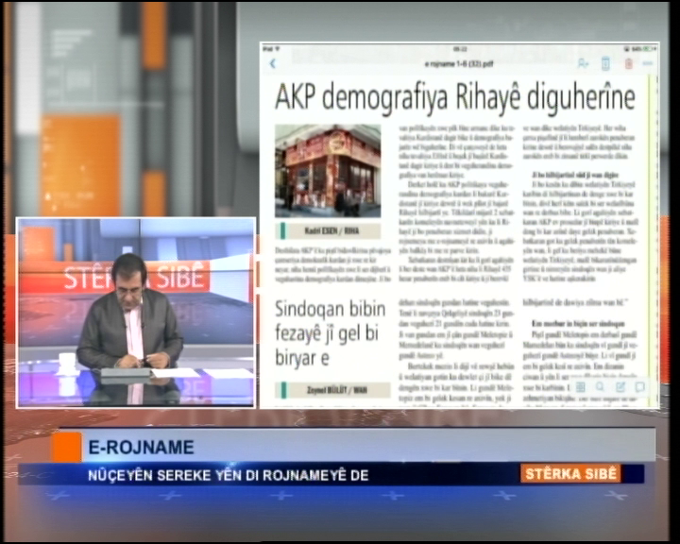Tap the red trash delete icon
The image size is (680, 544).
click(628, 64)
